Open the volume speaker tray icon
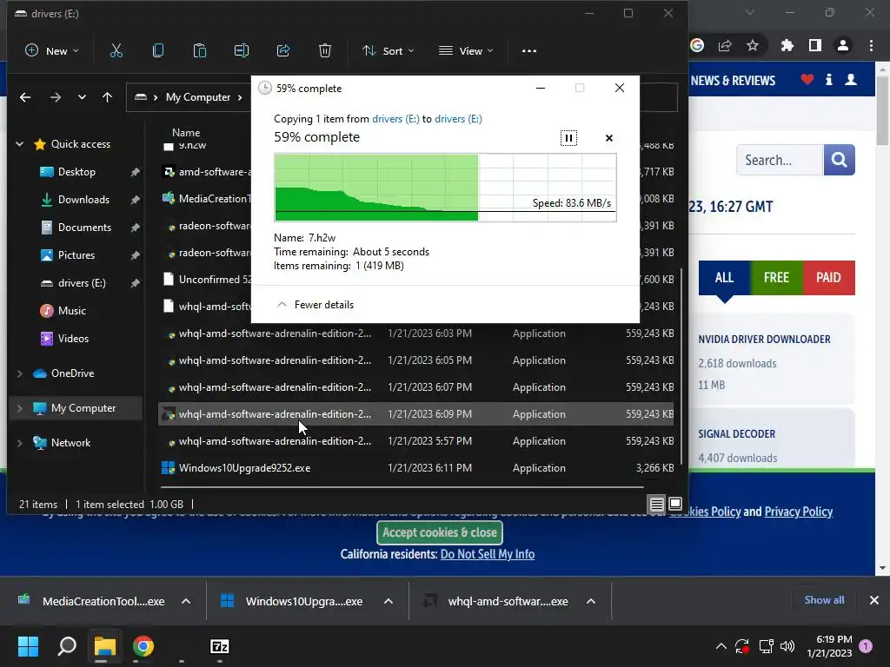The width and height of the screenshot is (890, 667). point(787,646)
